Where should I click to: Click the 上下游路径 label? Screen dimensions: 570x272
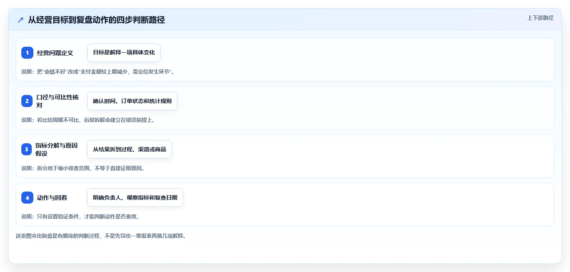tap(540, 18)
